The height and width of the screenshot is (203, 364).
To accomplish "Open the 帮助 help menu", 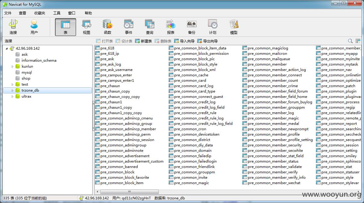I will [x=88, y=13].
